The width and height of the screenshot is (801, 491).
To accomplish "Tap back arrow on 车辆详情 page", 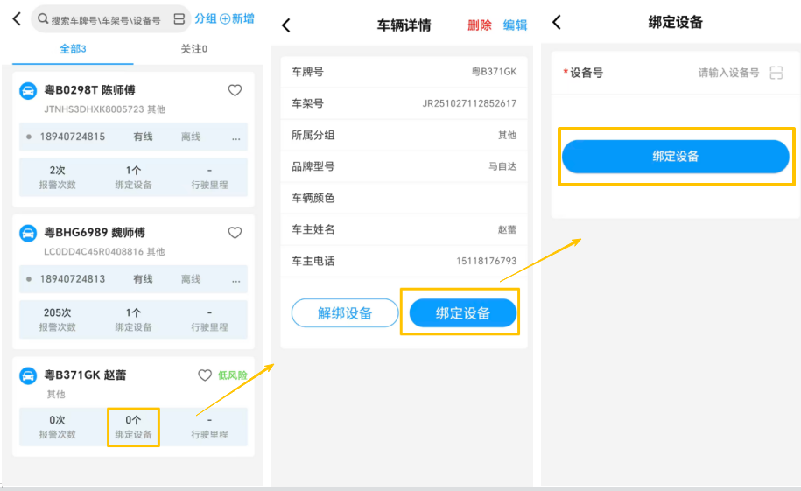I will pos(286,25).
